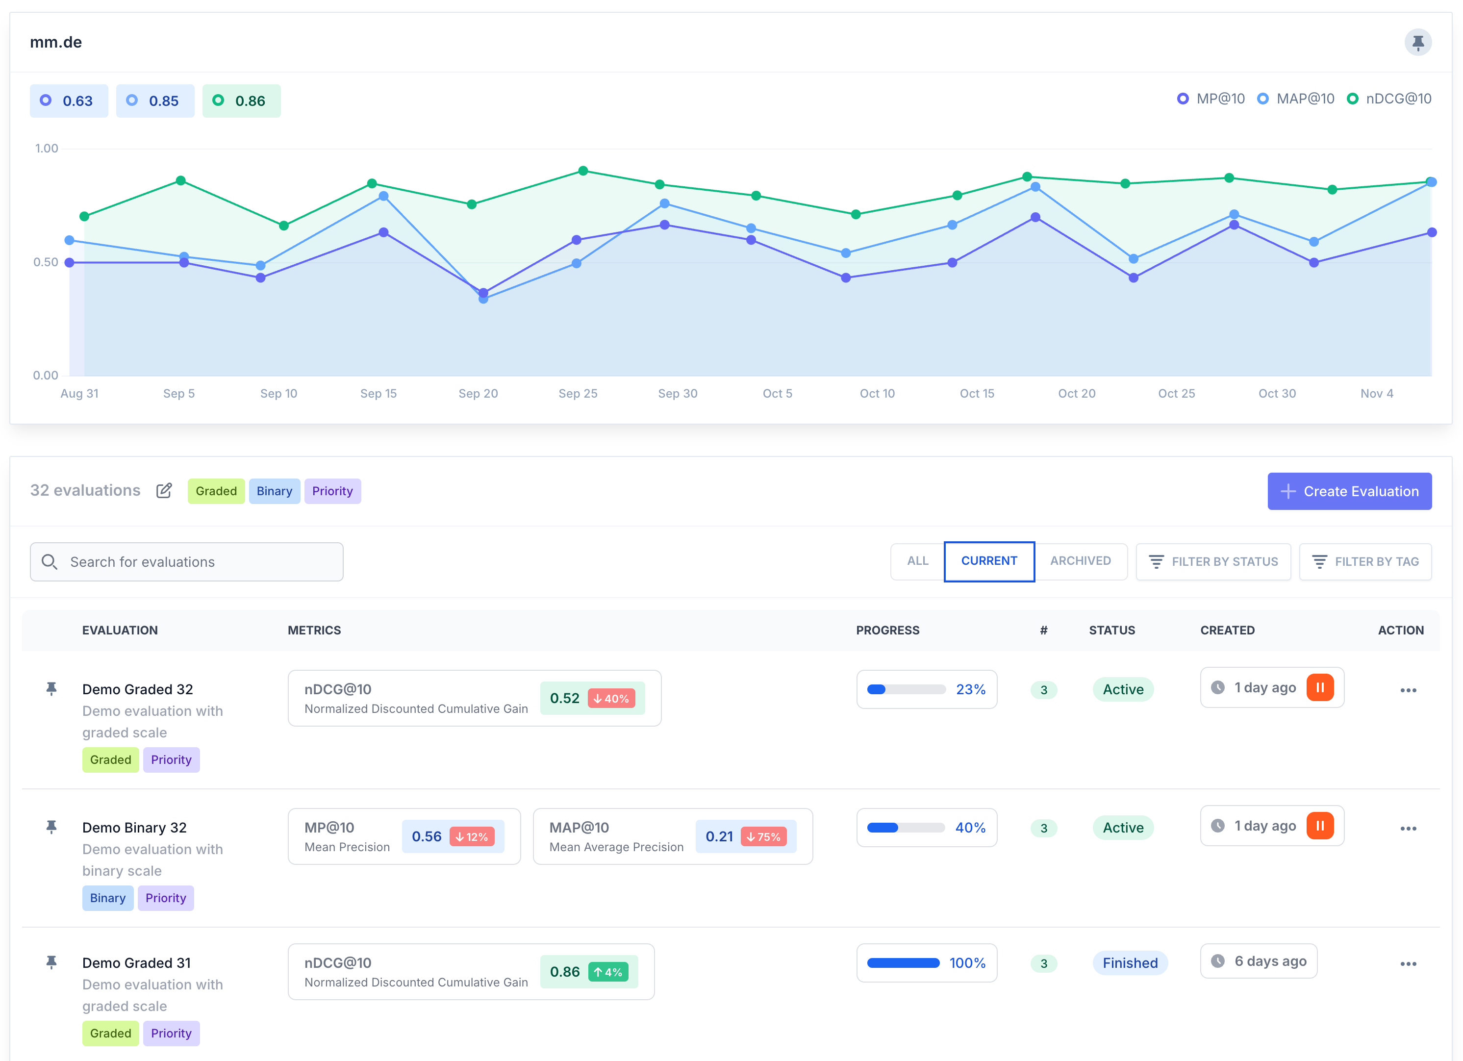Screen dimensions: 1463x1061
Task: Click the search magnifier icon
Action: click(50, 562)
